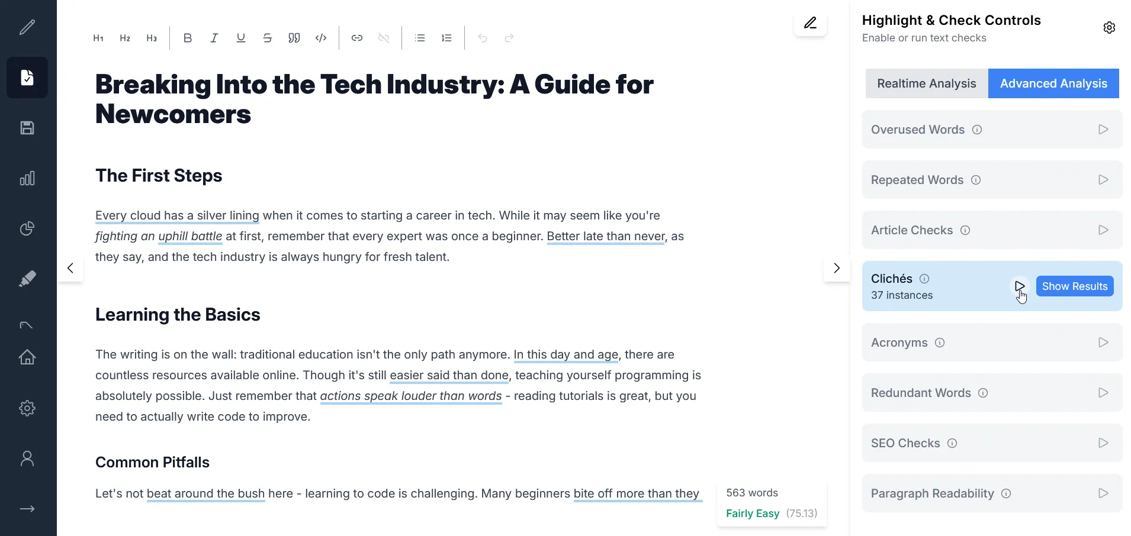Viewport: 1131px width, 536px height.
Task: Create a bulleted list
Action: 420,37
